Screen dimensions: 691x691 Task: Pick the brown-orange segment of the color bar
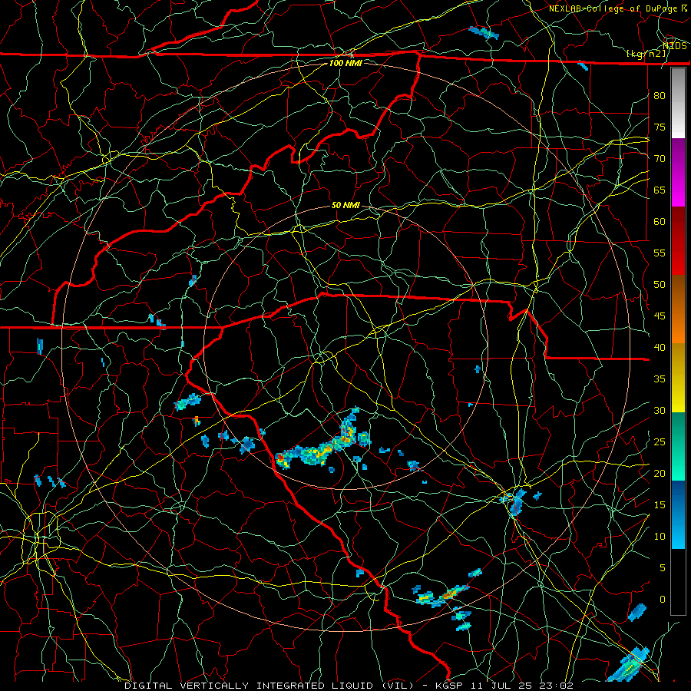(678, 310)
